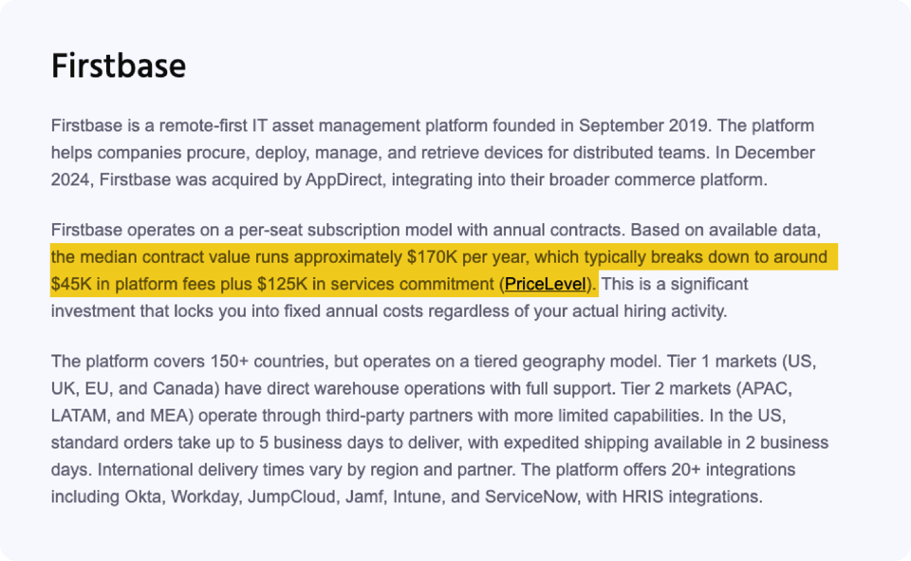Click the words 'Tier 2 markets (APAC,'
The width and height of the screenshot is (911, 561).
tap(704, 389)
